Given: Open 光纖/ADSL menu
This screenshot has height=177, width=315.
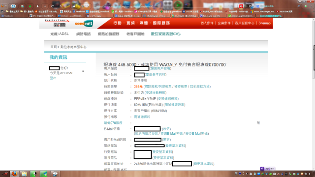Looking at the screenshot, I should pyautogui.click(x=60, y=34).
